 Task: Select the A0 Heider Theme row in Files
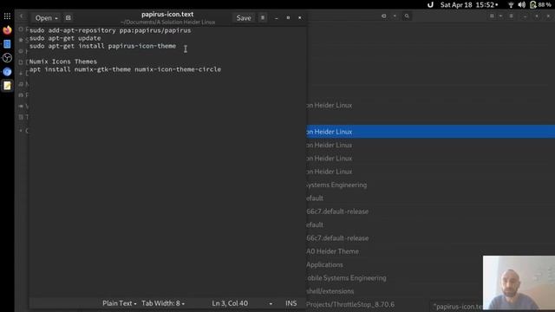430,251
